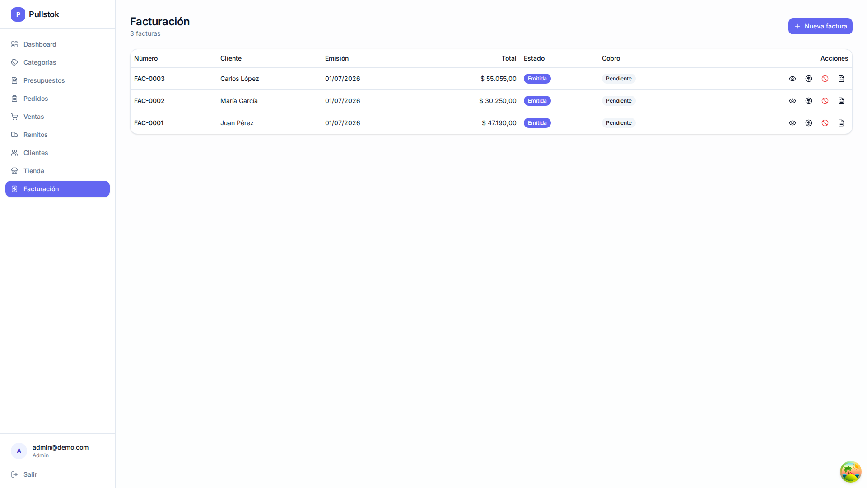Open document icon for FAC-0001

click(841, 123)
